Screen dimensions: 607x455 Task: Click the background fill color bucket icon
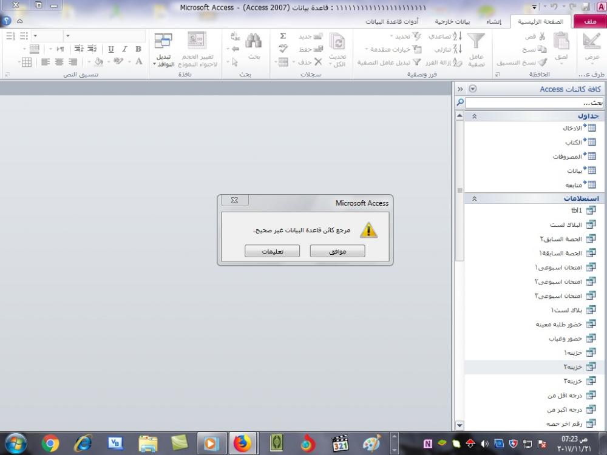point(99,61)
